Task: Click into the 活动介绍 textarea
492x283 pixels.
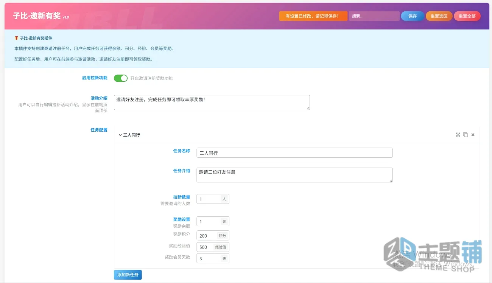Action: pos(212,103)
